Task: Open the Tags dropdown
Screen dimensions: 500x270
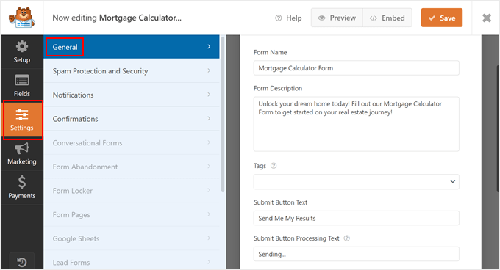Action: click(x=356, y=182)
